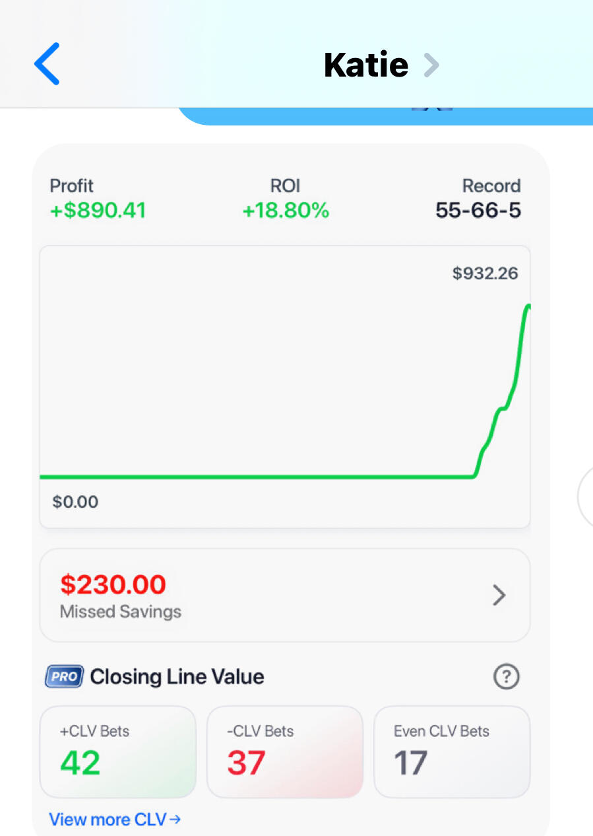Tap the green +$890.41 profit value
Screen dimensions: 593x836
click(x=98, y=211)
